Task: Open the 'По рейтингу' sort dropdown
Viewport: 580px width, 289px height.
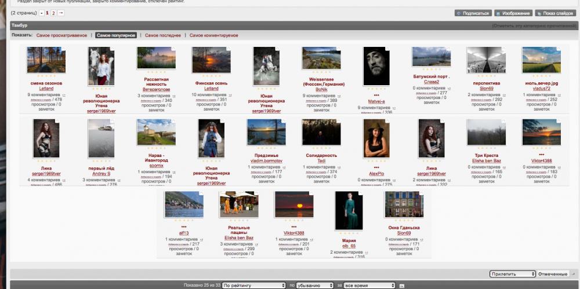Action: tap(254, 286)
